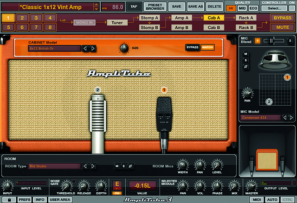Screen dimensions: 297x203
Task: Invert phase of the room mics
Action: pyautogui.click(x=130, y=166)
